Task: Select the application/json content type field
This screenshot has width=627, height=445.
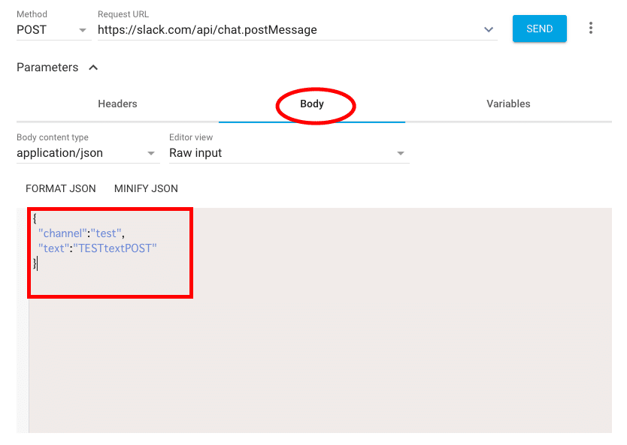Action: coord(60,153)
